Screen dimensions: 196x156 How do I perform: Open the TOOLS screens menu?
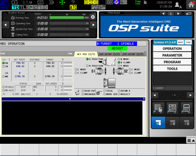(172, 68)
